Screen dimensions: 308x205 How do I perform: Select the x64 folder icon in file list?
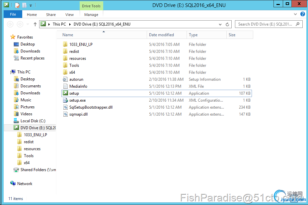[65, 72]
